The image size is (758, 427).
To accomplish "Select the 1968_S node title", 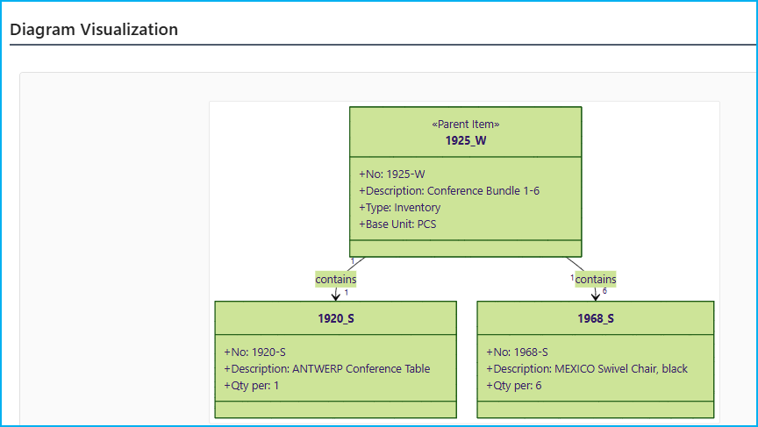I will pyautogui.click(x=596, y=318).
